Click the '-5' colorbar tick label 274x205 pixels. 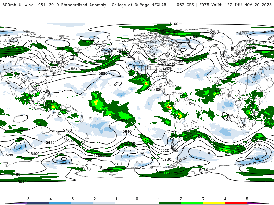click(27, 199)
